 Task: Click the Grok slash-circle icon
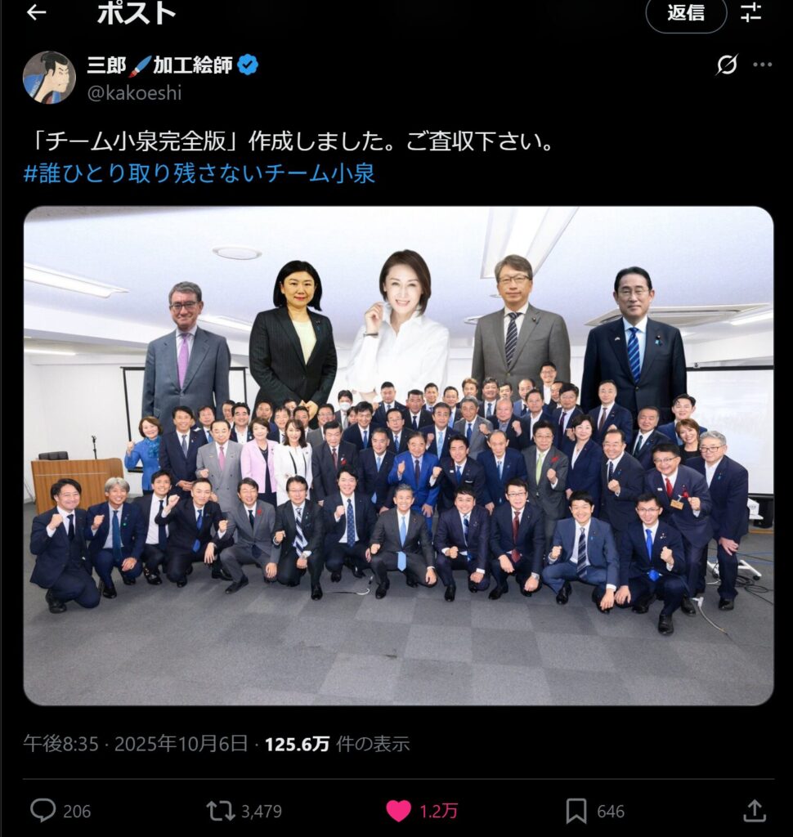pyautogui.click(x=726, y=65)
